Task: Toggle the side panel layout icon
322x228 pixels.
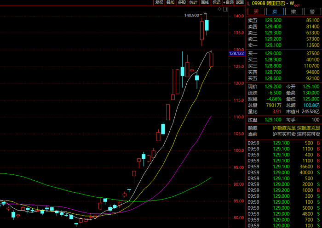Action: pos(226,9)
